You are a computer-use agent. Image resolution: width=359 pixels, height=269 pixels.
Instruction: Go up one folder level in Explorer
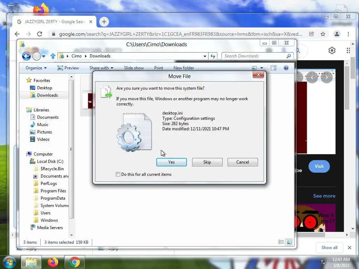(x=53, y=56)
